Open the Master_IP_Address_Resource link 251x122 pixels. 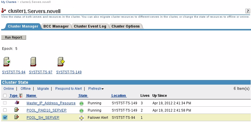point(51,103)
